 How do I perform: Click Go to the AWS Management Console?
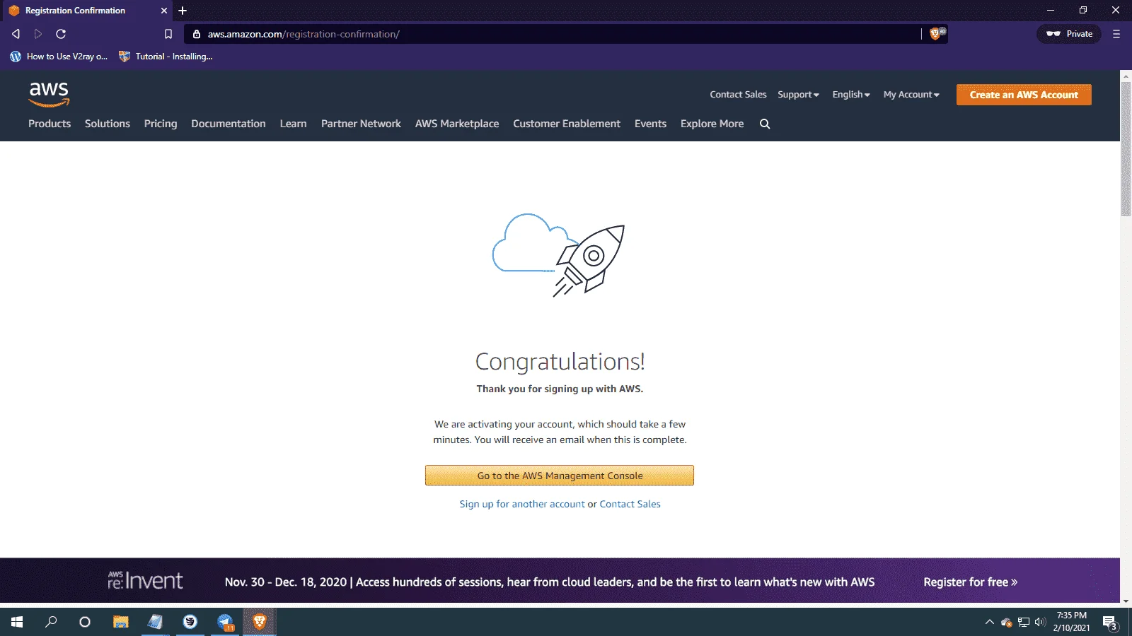coord(560,476)
